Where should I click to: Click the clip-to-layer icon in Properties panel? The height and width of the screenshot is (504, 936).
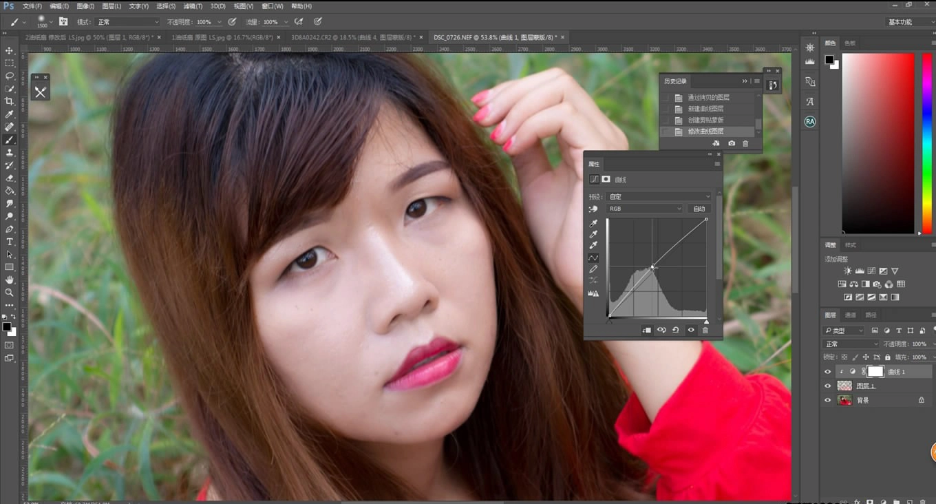tap(646, 330)
